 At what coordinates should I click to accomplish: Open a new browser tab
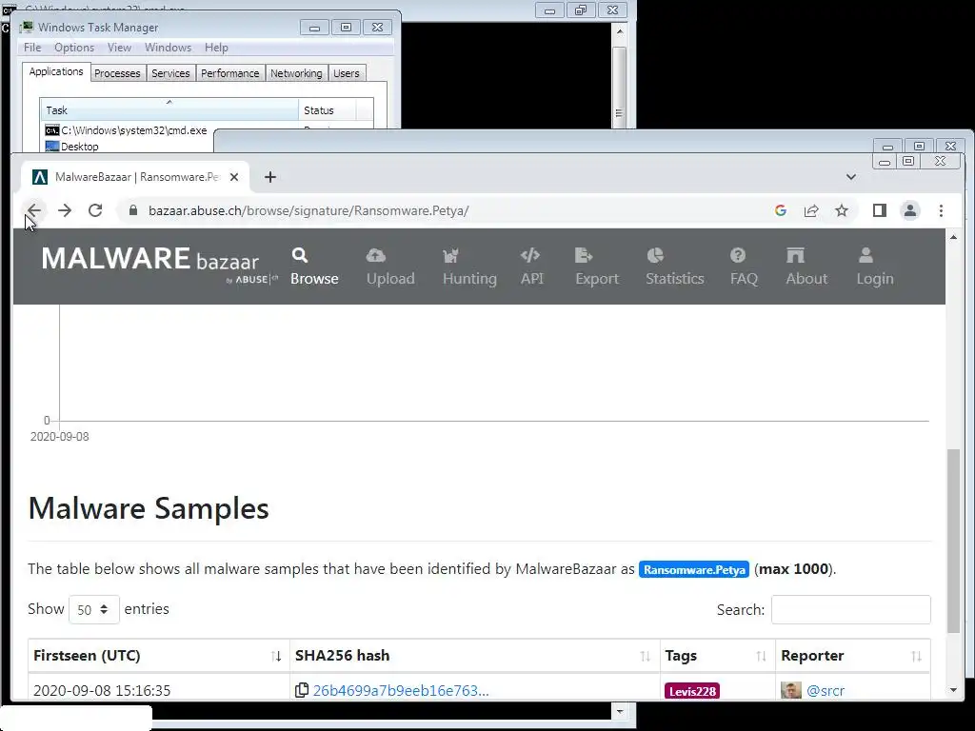[269, 177]
